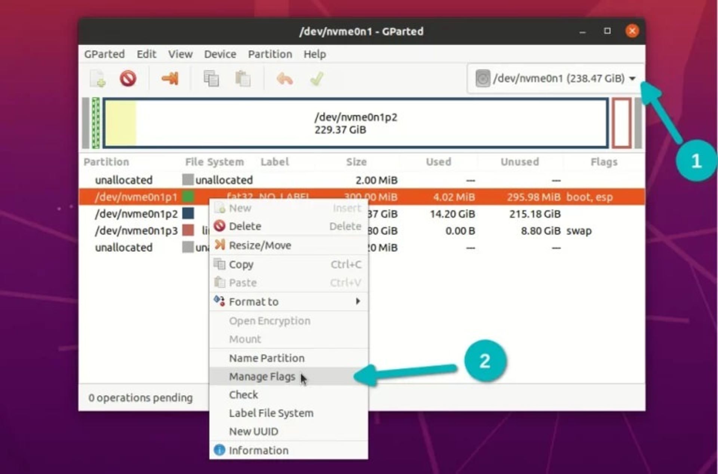Click the disk icon in device selector

click(482, 79)
